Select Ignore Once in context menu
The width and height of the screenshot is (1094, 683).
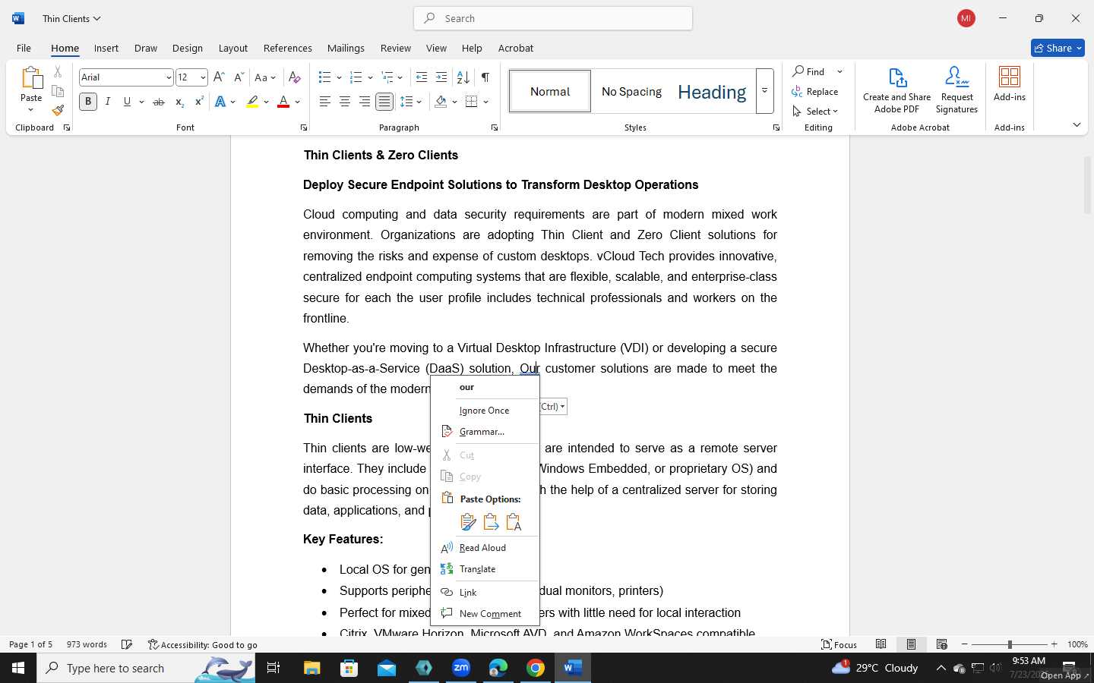[485, 411]
